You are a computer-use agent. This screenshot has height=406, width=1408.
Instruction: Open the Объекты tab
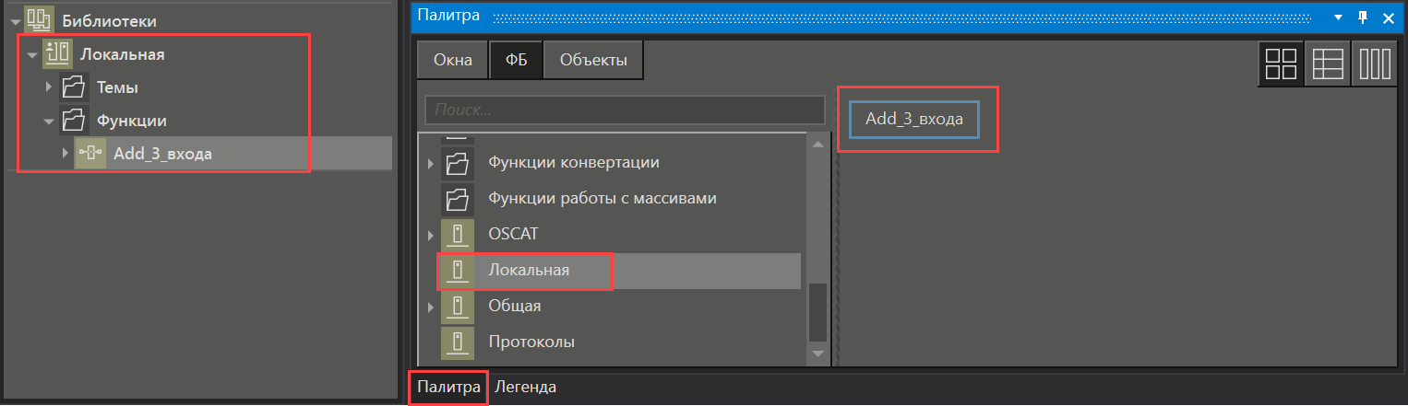coord(593,61)
